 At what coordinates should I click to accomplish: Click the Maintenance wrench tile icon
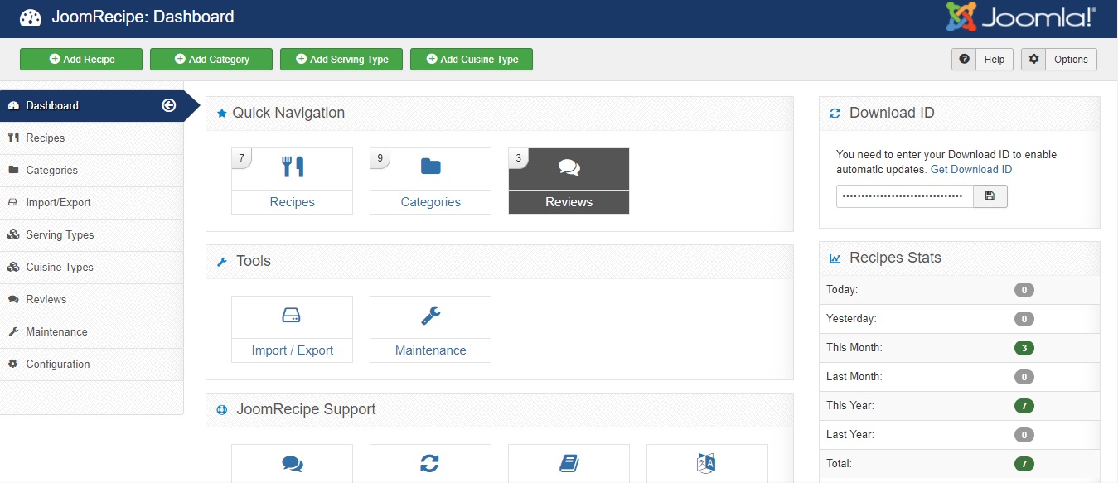[x=430, y=315]
